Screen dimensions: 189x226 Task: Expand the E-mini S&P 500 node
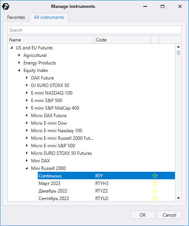tap(26, 100)
